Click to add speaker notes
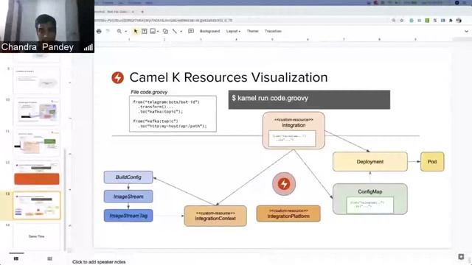Viewport: 472px width, 265px height. click(99, 262)
